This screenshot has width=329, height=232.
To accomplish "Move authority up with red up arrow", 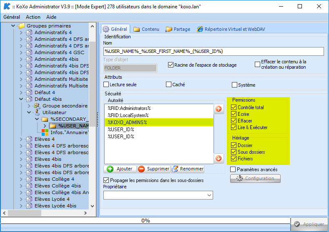I will (x=218, y=109).
